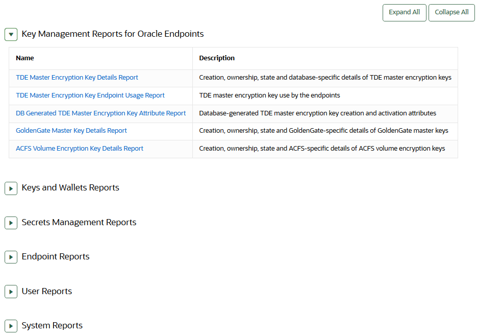Click the User Reports disclosure icon
This screenshot has height=336, width=477.
pos(11,291)
